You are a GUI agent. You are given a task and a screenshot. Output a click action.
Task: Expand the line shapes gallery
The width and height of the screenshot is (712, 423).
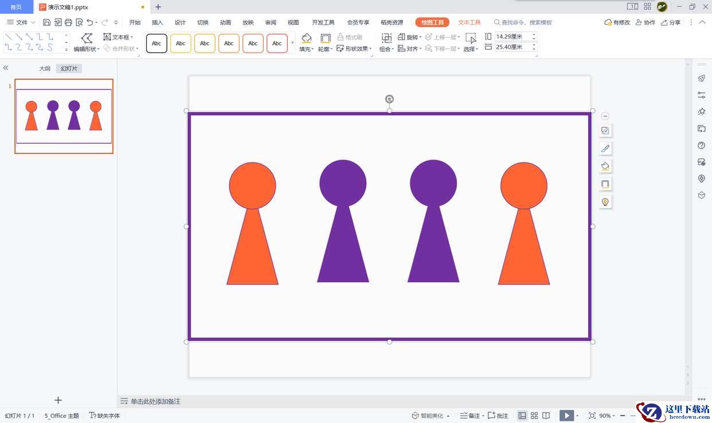click(66, 50)
